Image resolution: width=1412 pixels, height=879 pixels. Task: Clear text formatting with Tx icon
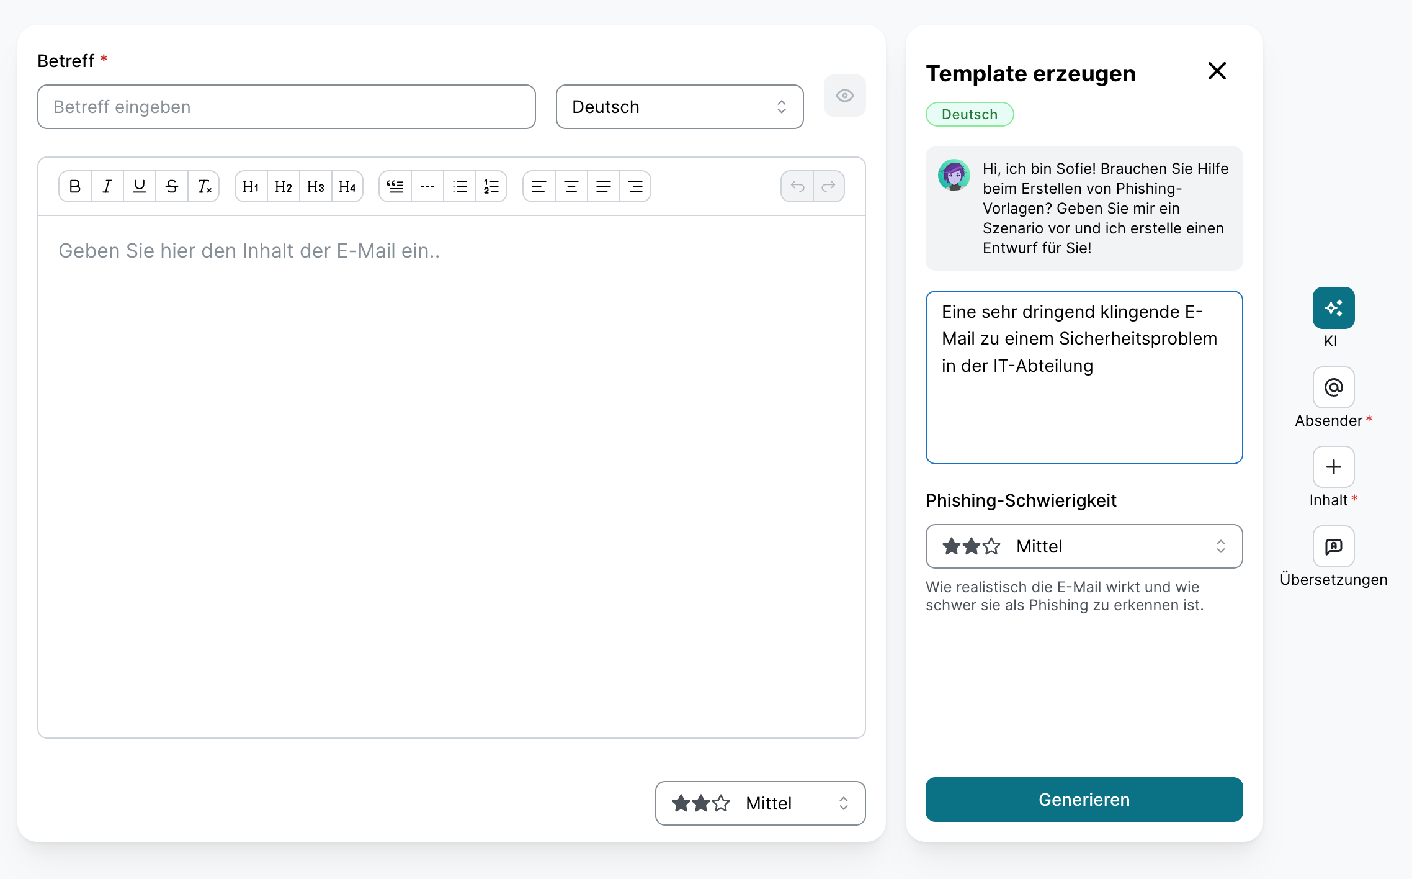pyautogui.click(x=204, y=186)
